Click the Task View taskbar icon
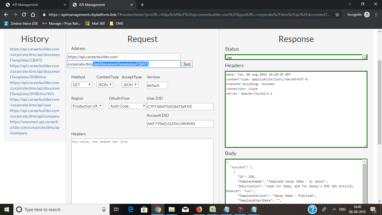382x215 pixels. pyautogui.click(x=117, y=209)
